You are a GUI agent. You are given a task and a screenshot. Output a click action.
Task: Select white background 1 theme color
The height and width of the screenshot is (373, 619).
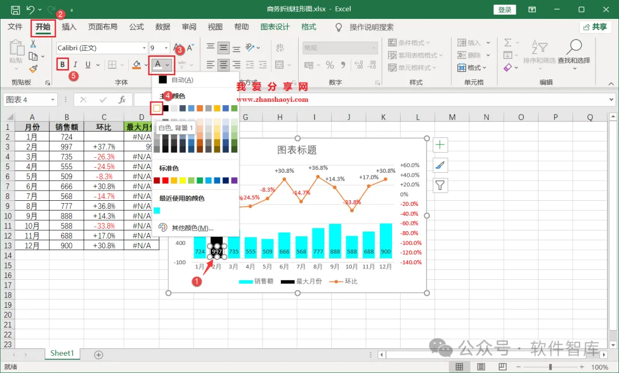click(x=156, y=108)
